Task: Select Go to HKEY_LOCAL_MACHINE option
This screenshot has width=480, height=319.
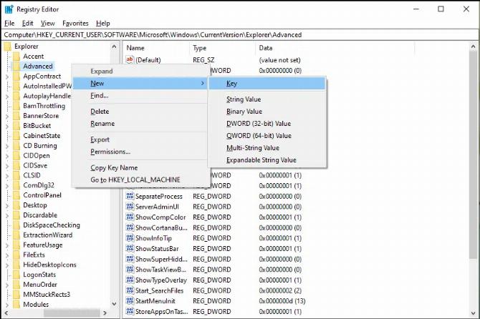Action: coord(140,180)
